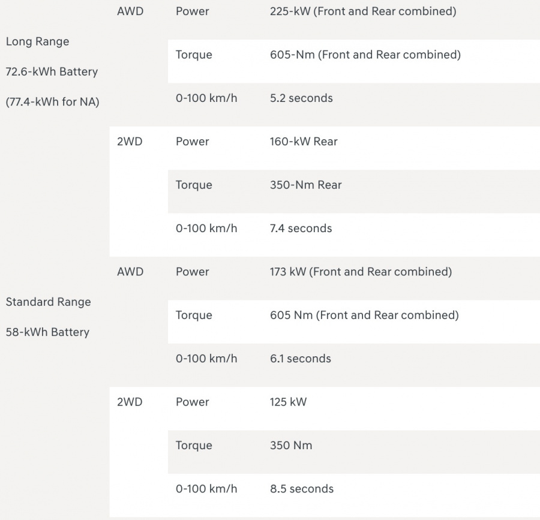
Task: Click the 350 Nm torque value without Rear
Action: tap(291, 445)
